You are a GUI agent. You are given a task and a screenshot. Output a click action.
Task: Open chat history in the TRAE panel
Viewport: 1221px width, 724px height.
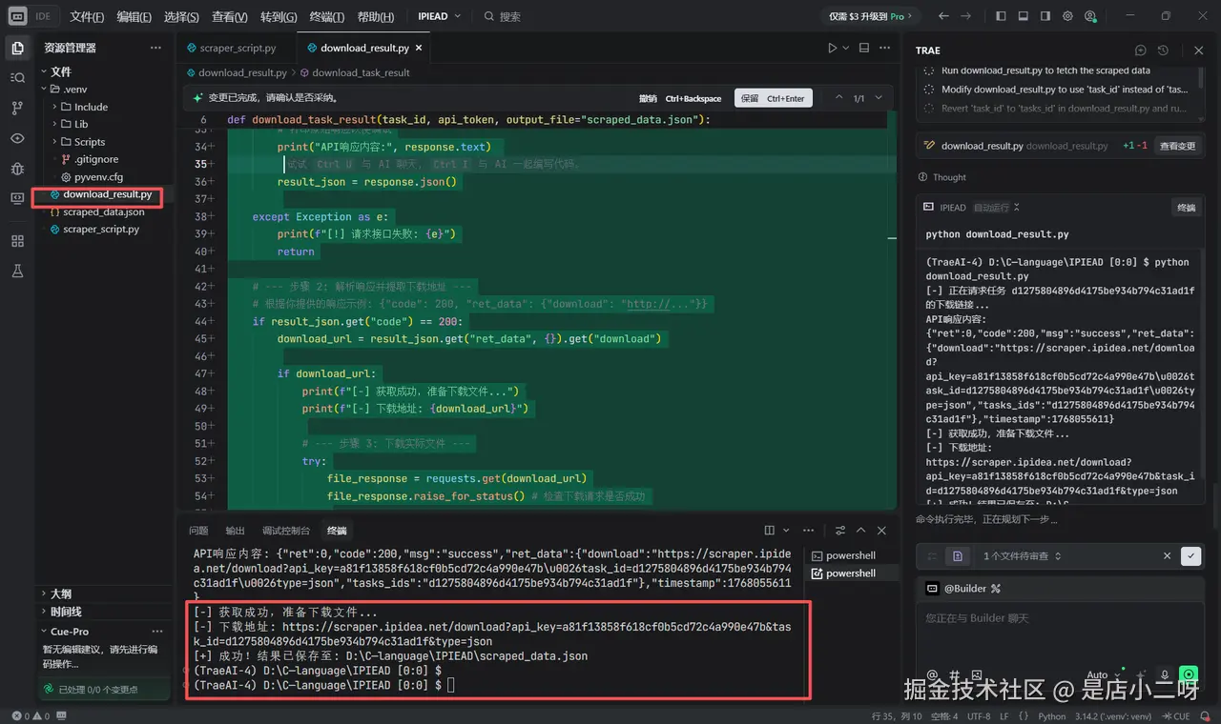point(1163,50)
